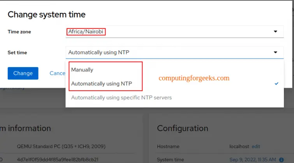Choose Automatically using NTP option

(102, 83)
